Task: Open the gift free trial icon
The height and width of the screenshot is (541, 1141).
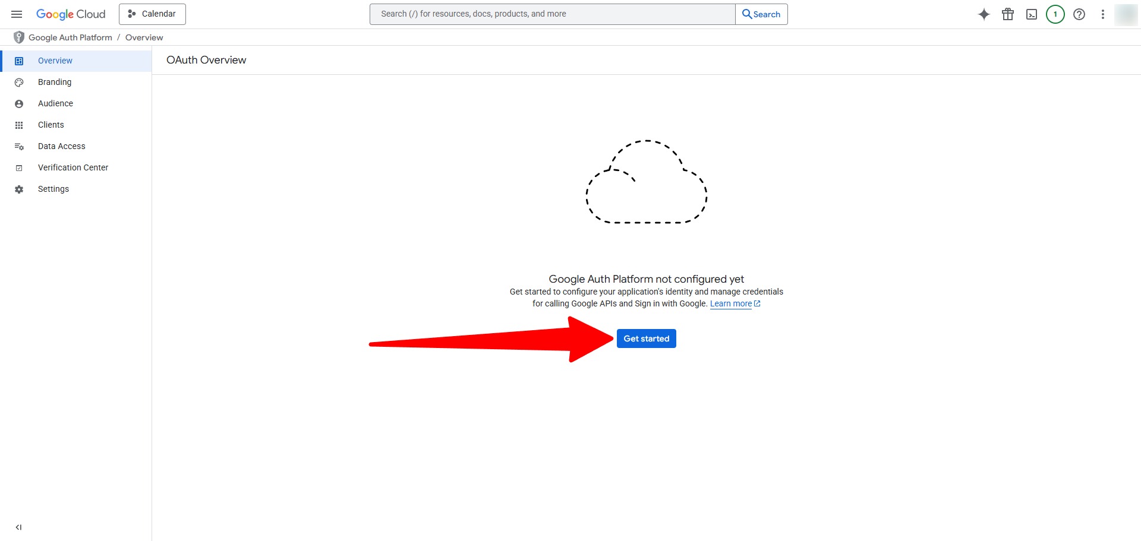Action: click(x=1008, y=14)
